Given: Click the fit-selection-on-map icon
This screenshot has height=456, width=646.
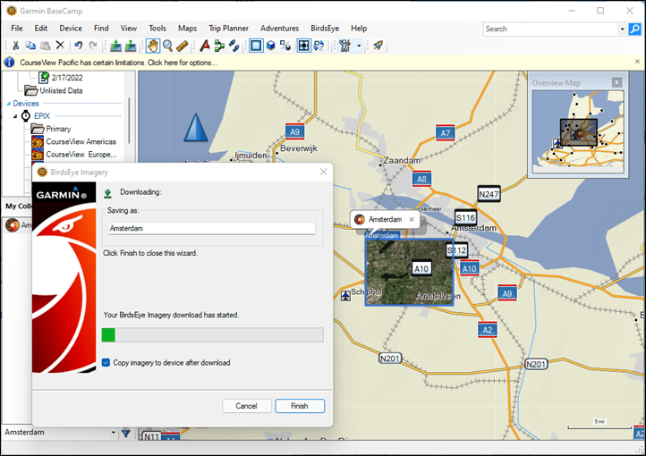Looking at the screenshot, I should 303,46.
